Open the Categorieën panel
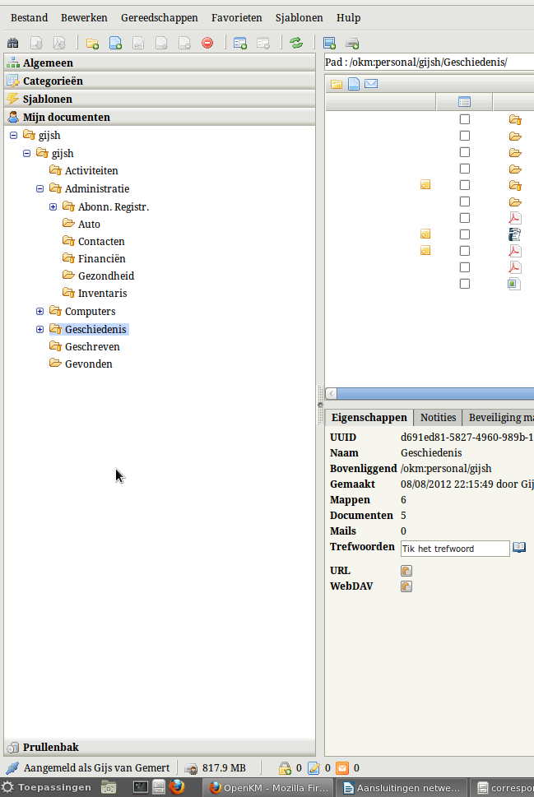 (x=160, y=81)
